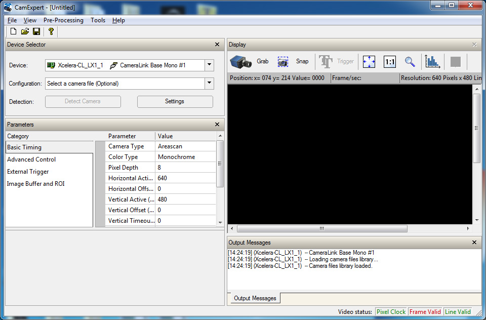Open a file with the folder icon

25,31
